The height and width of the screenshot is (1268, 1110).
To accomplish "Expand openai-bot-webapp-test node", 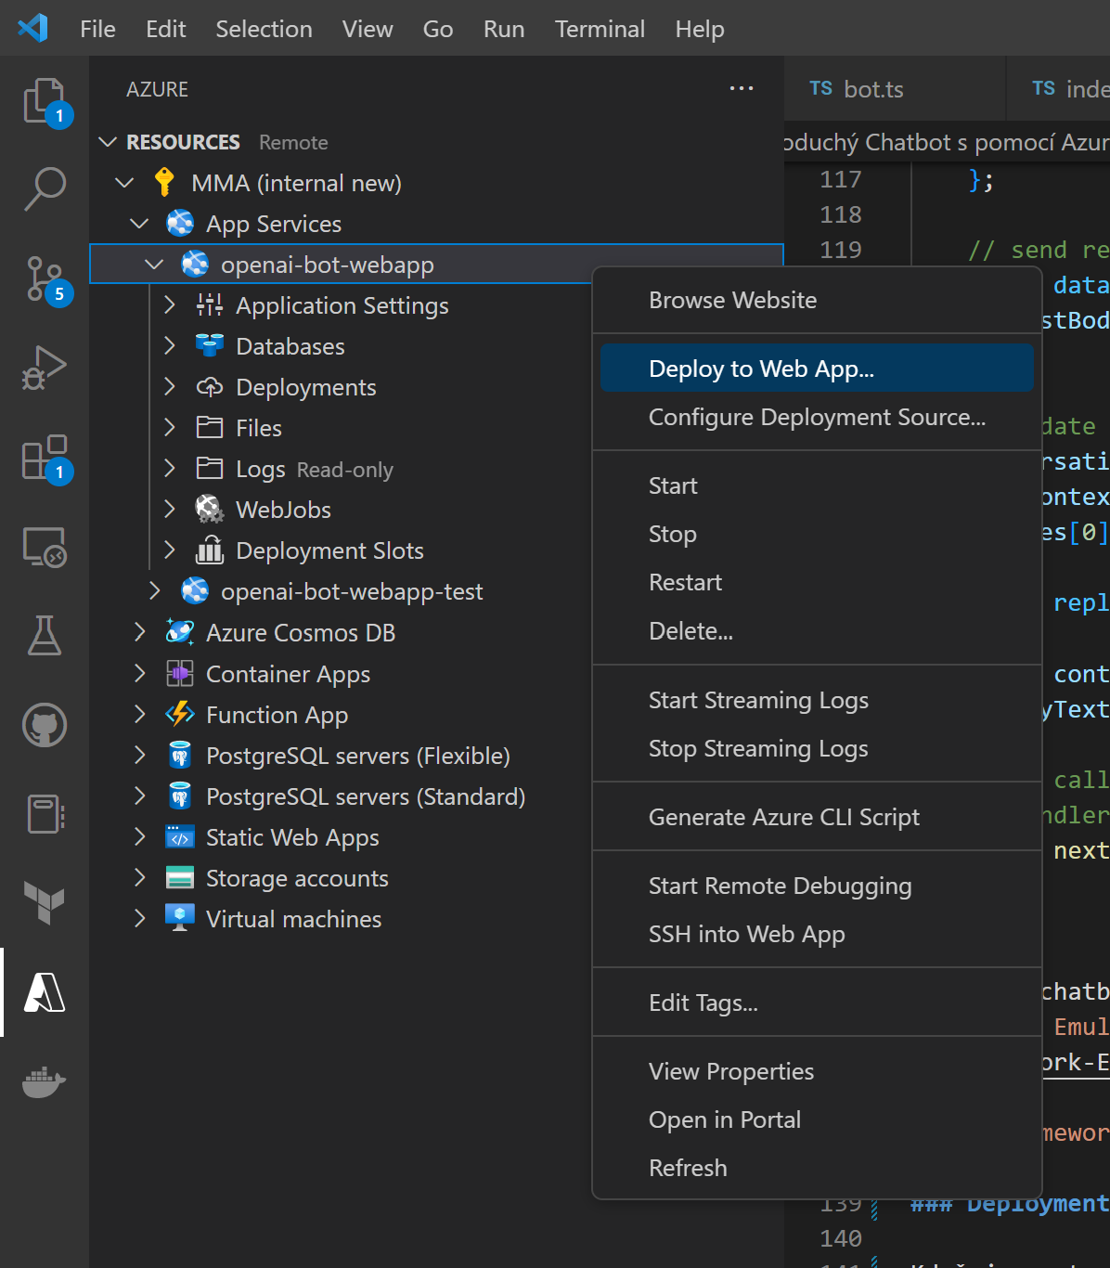I will click(154, 591).
